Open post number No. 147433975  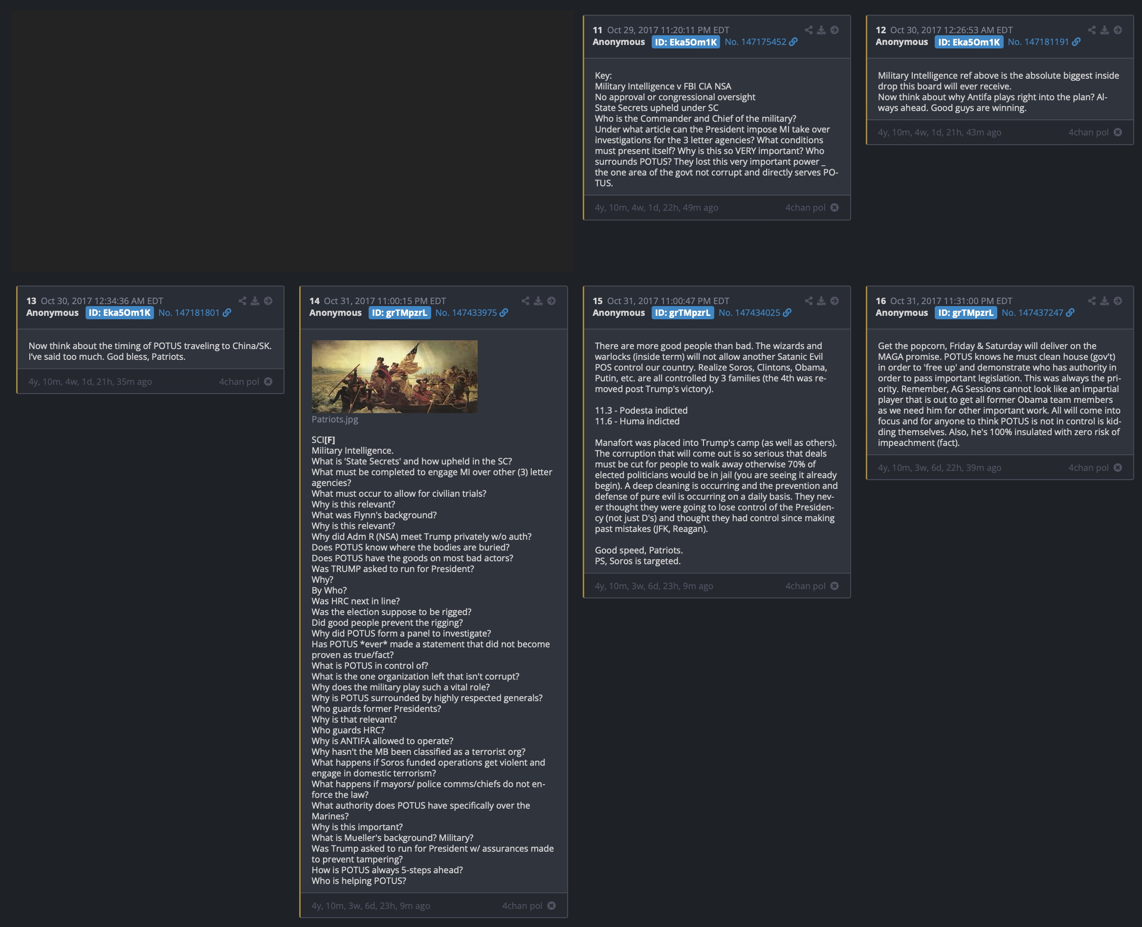(x=466, y=312)
